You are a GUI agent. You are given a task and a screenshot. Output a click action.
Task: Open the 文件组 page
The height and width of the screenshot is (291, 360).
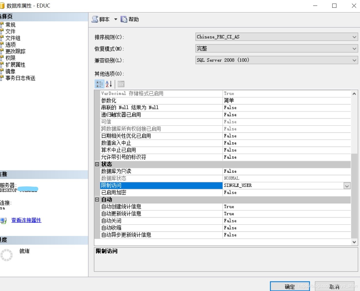(x=13, y=38)
